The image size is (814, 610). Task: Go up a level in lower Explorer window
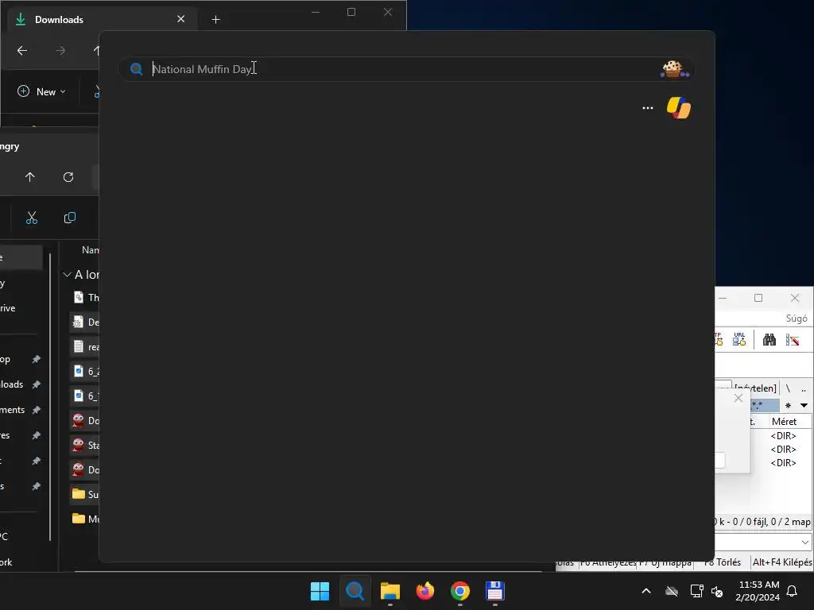[29, 177]
